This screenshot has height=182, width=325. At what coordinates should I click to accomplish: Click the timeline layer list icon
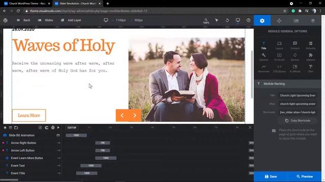[10, 128]
